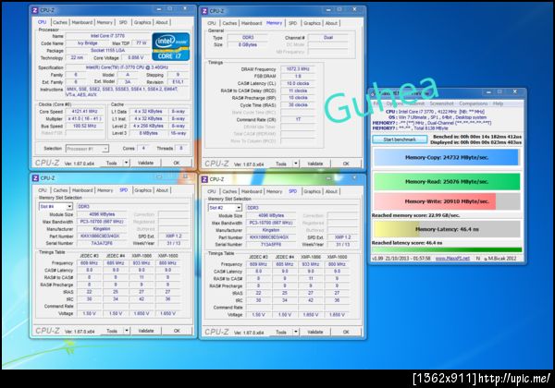Click the CAS# Latency 10.0 clocks value

coord(298,83)
